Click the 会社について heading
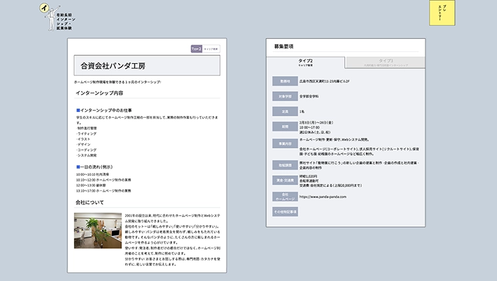The width and height of the screenshot is (497, 281). (x=90, y=202)
